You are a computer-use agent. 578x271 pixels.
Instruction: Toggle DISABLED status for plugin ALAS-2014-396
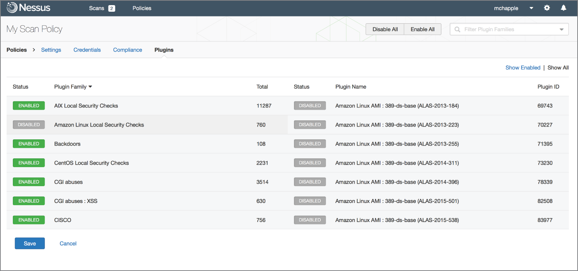pyautogui.click(x=310, y=182)
